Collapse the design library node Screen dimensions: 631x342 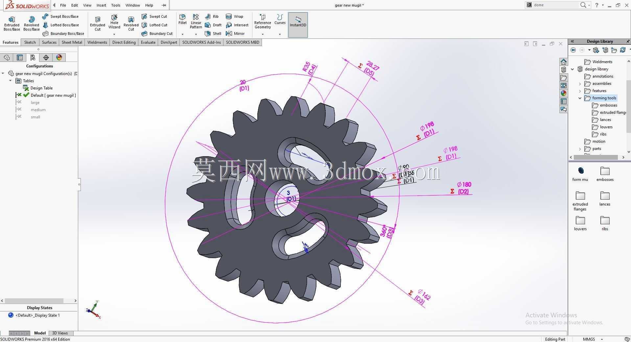pyautogui.click(x=573, y=69)
